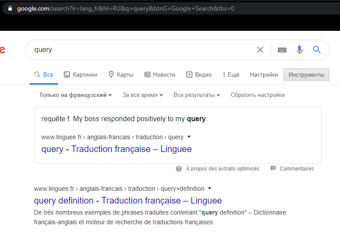Click the description text starting De très nombreux
Viewport: 340px width, 241px height.
pyautogui.click(x=160, y=217)
